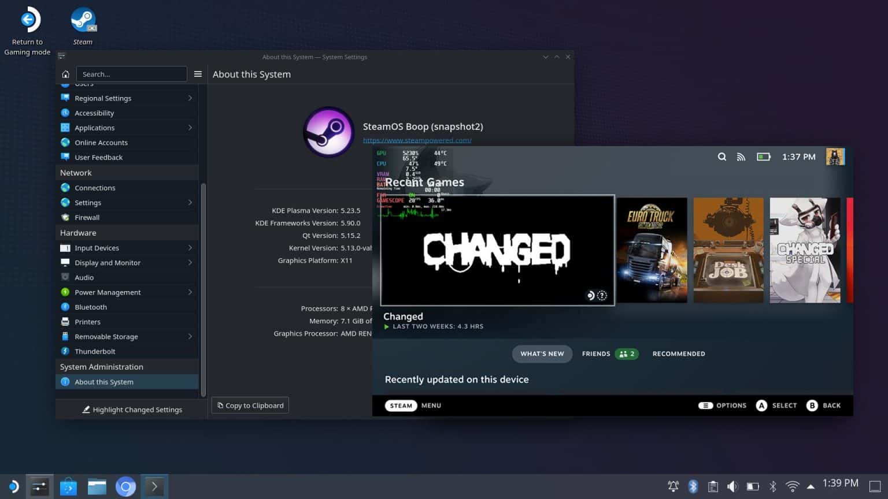Screen dimensions: 888x499
Task: Click the Wi-Fi icon in the system tray
Action: click(x=792, y=486)
